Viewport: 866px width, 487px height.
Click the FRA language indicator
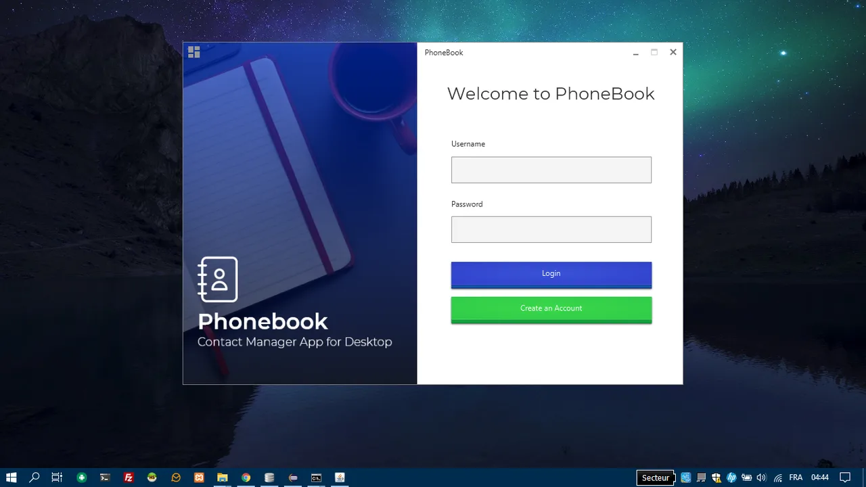[796, 478]
